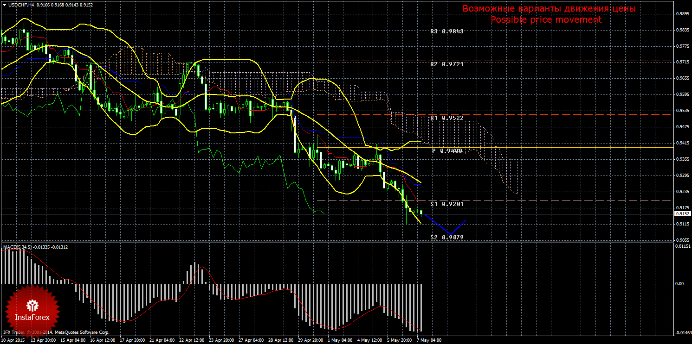Click the 0.9895 value on price scale
Viewport: 692px width, 344px height.
point(681,14)
